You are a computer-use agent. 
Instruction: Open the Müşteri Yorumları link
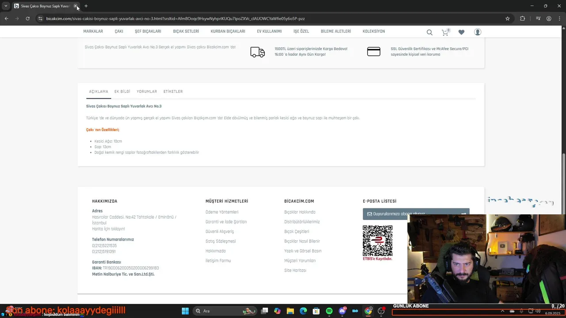(x=300, y=261)
